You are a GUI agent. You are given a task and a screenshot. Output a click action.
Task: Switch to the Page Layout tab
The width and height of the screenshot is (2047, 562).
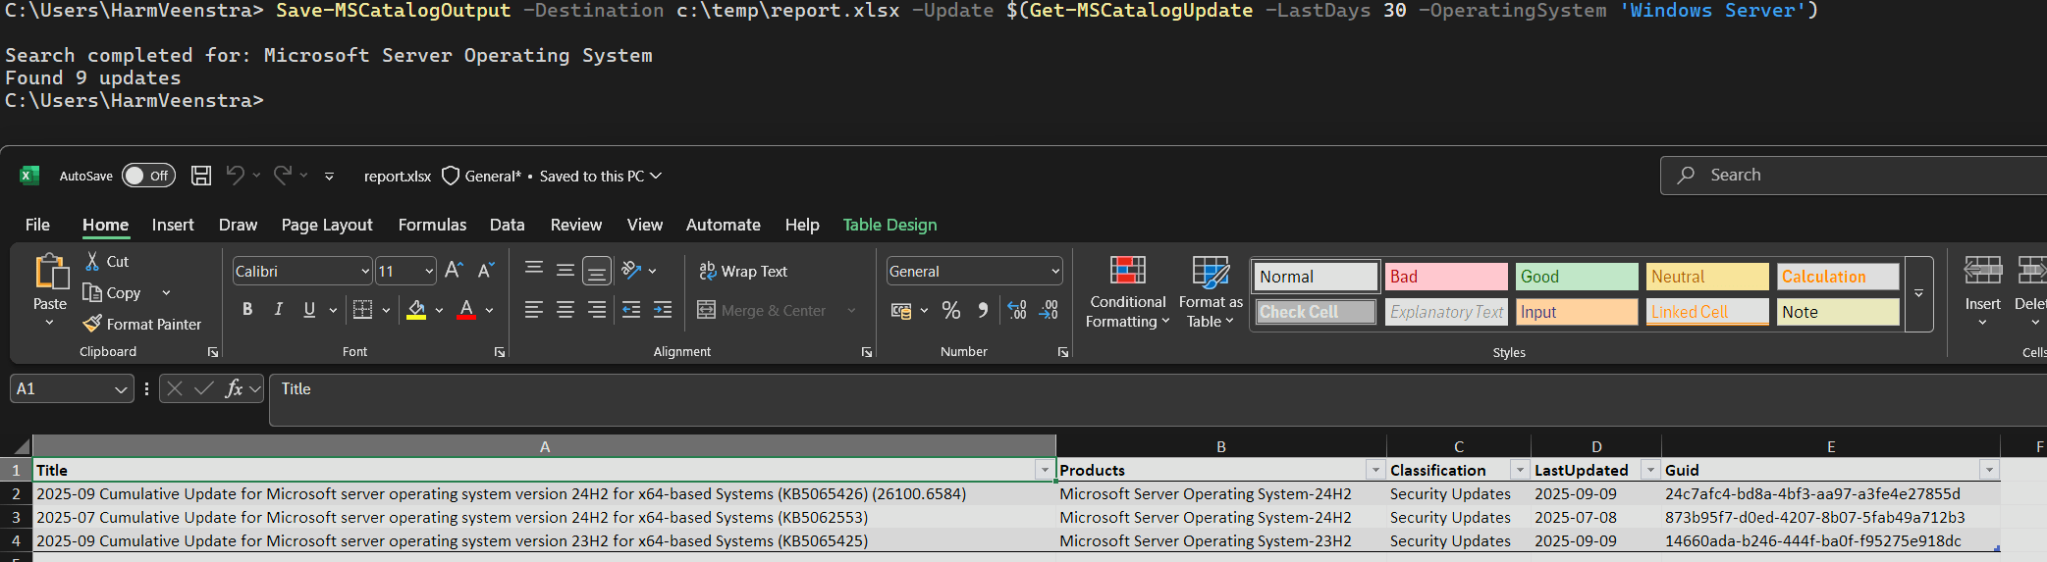(x=327, y=225)
